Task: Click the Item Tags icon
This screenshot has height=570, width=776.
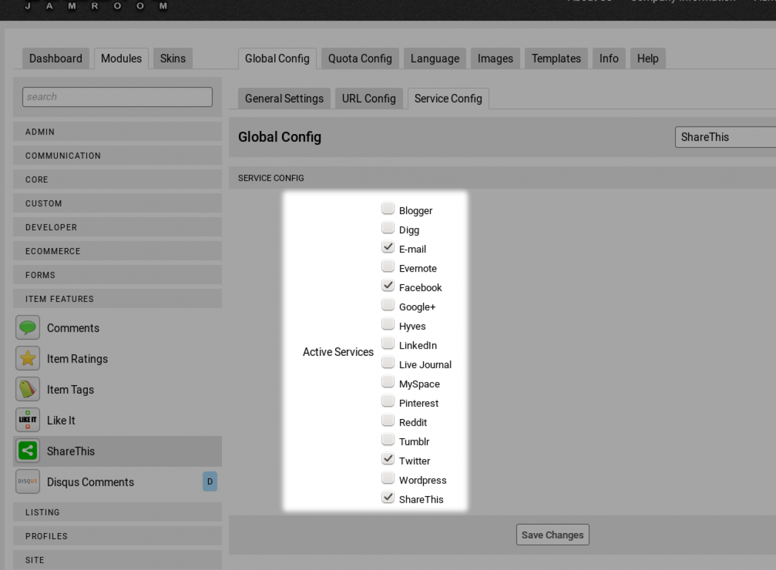Action: click(28, 389)
